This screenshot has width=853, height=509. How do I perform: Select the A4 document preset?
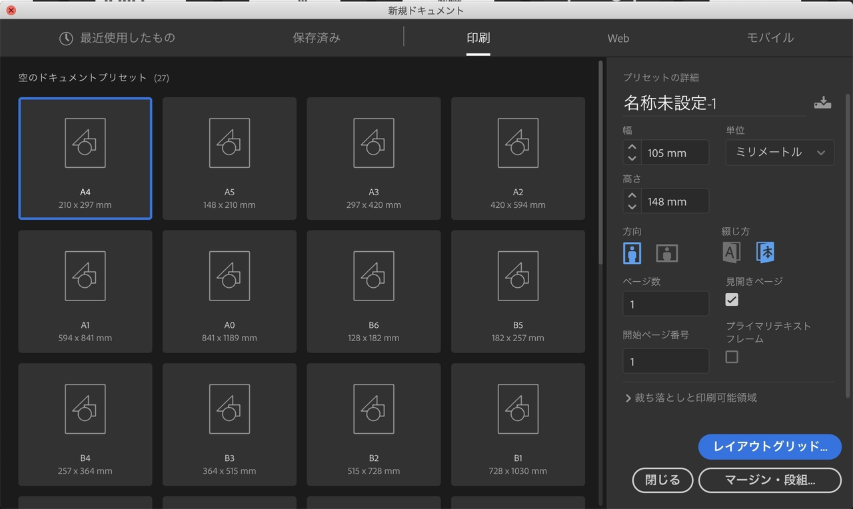pos(85,159)
